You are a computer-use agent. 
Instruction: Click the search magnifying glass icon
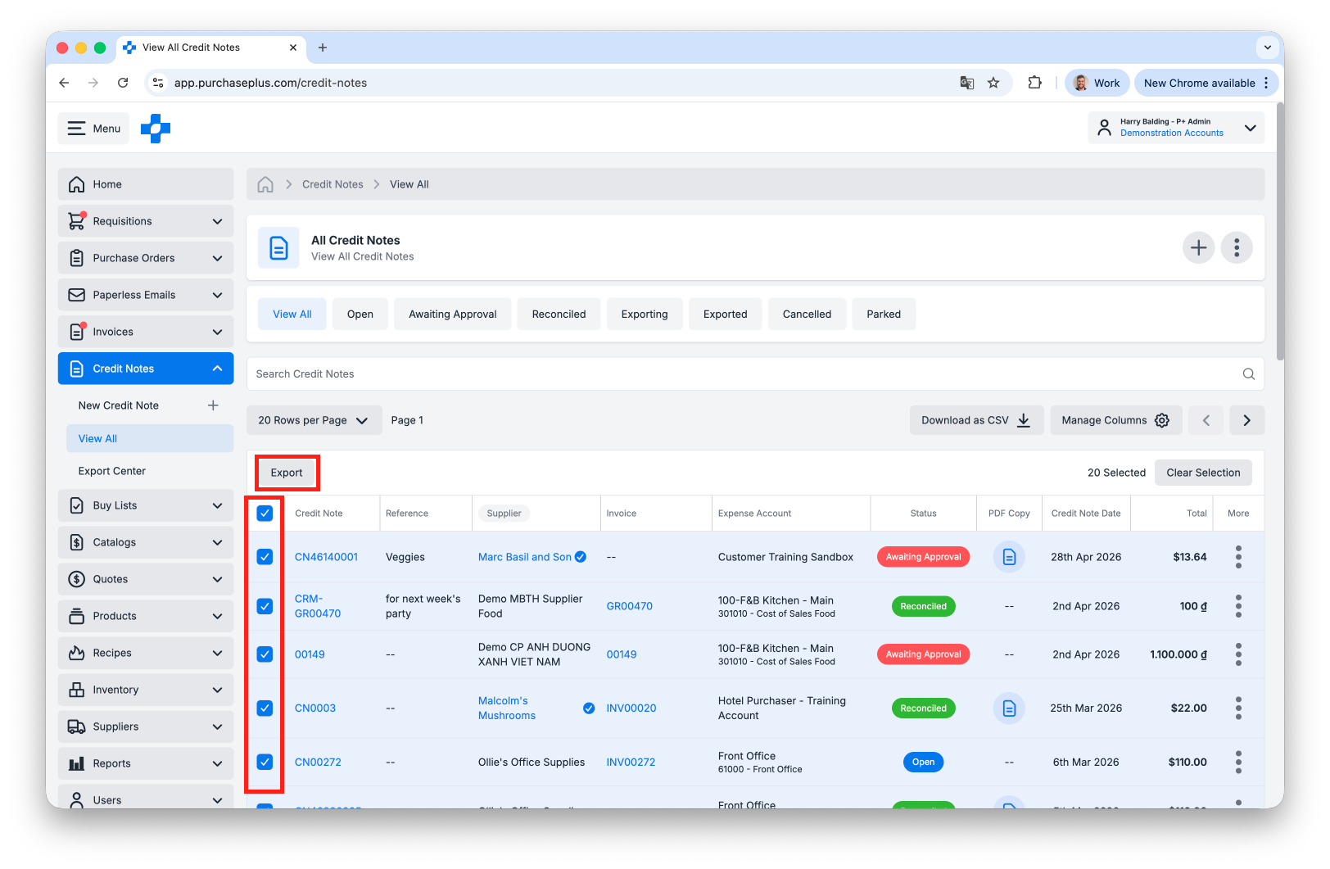point(1248,373)
